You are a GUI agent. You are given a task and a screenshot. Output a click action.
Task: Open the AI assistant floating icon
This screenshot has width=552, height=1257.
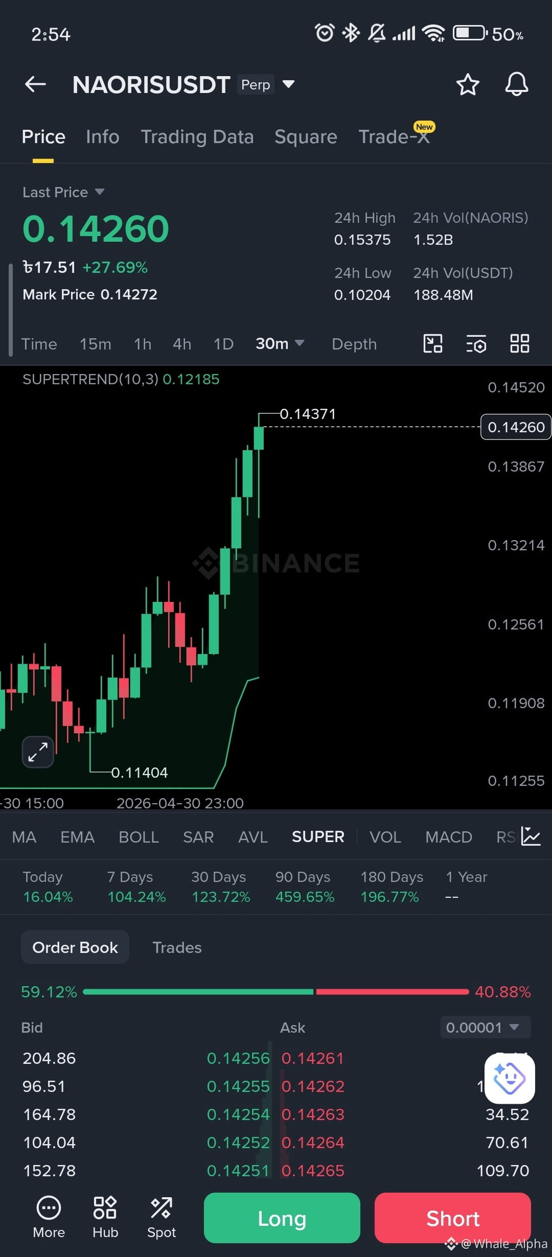point(510,1078)
